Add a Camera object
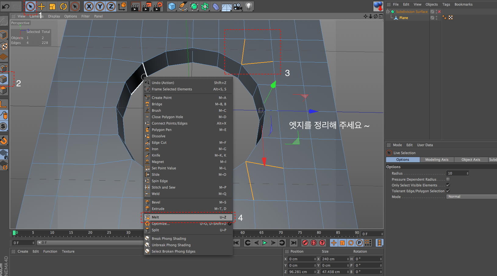This screenshot has height=276, width=497. click(238, 6)
